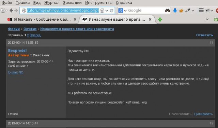
Task: Click the Ответить reply link
Action: pyautogui.click(x=204, y=35)
